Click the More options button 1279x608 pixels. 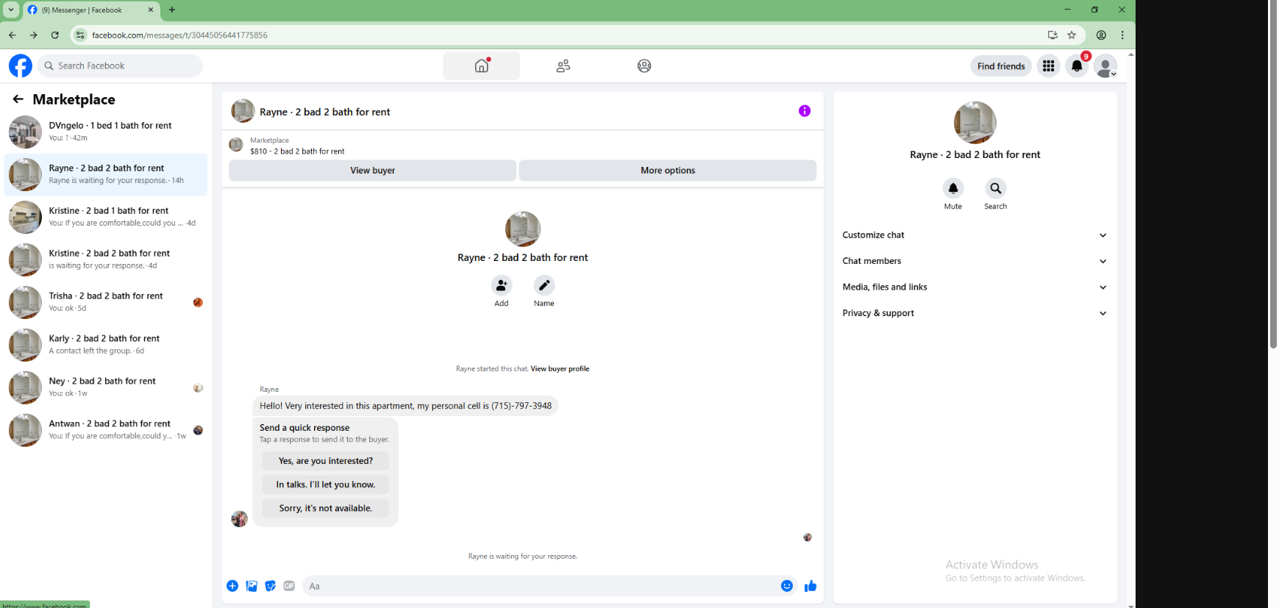(668, 171)
